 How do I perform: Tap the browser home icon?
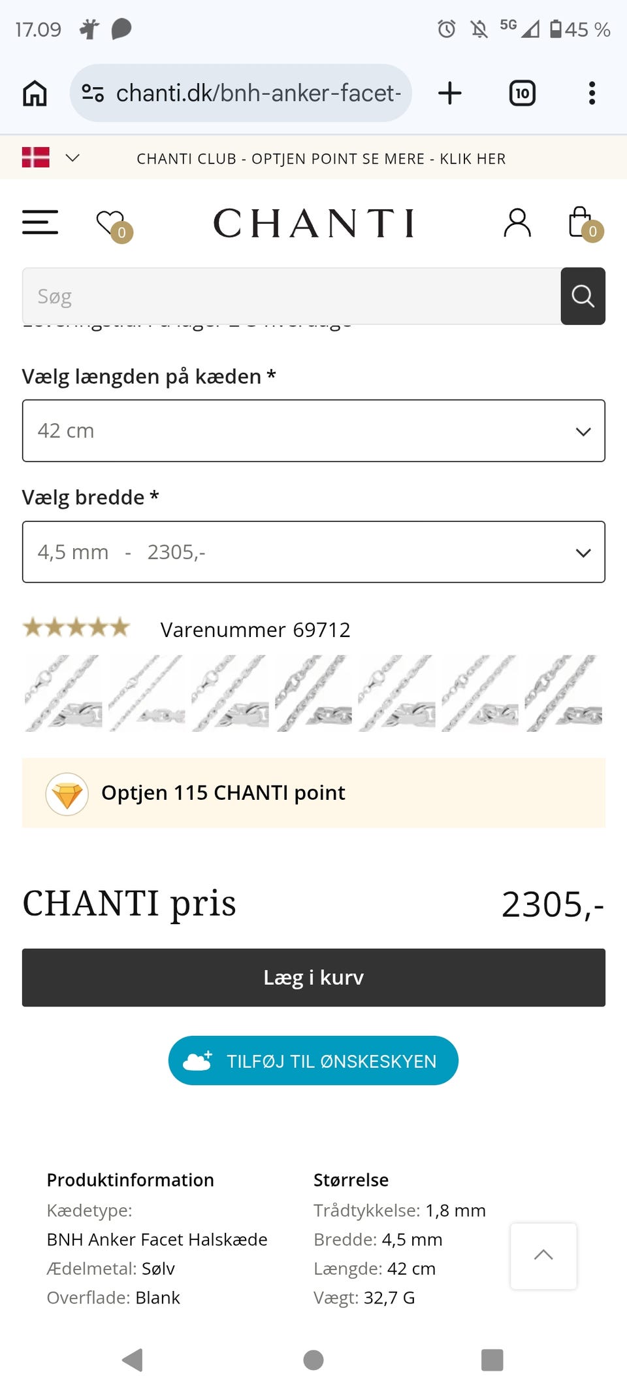click(35, 93)
